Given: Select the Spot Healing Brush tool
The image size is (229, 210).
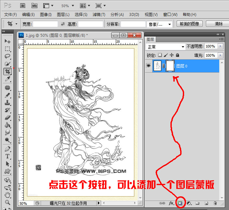Looking at the screenshot, I should coord(7,88).
